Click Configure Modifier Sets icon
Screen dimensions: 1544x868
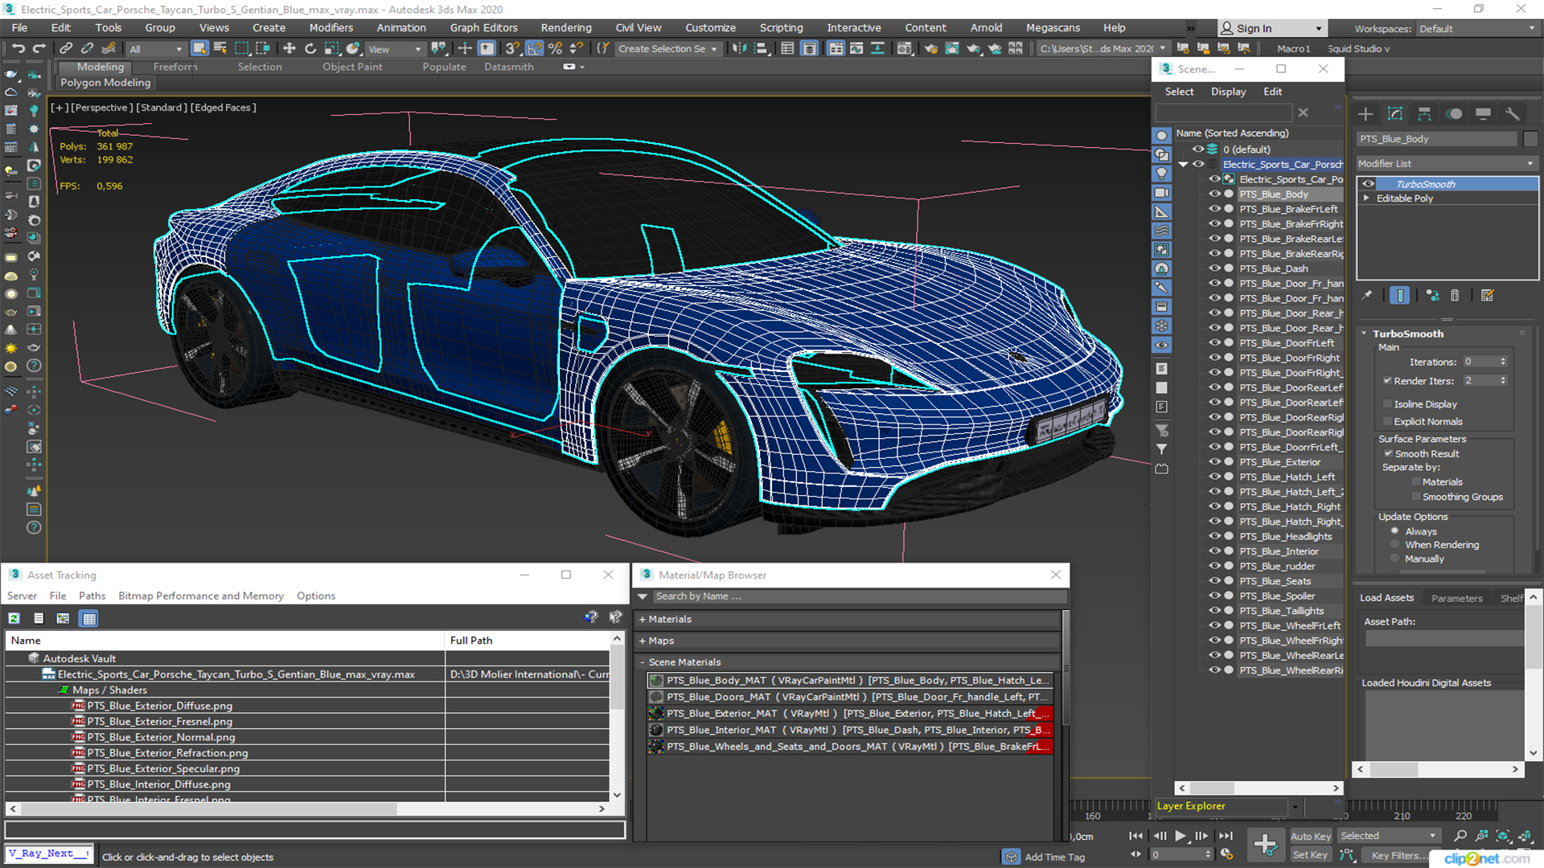(x=1487, y=296)
